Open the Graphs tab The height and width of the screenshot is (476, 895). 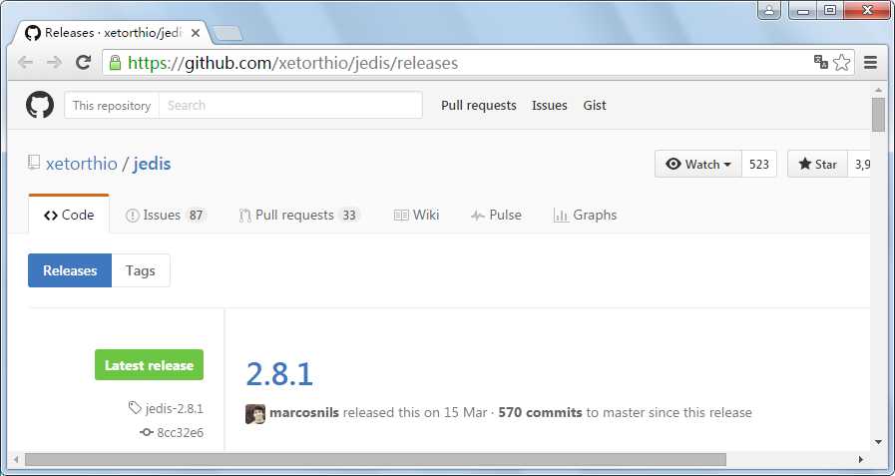click(585, 216)
